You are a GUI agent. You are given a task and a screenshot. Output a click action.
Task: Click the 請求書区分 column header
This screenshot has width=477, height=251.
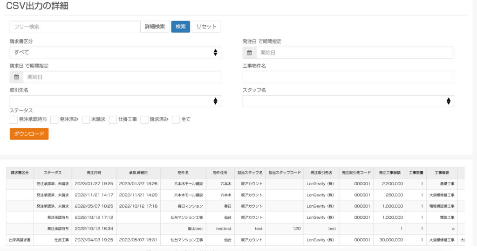click(20, 173)
